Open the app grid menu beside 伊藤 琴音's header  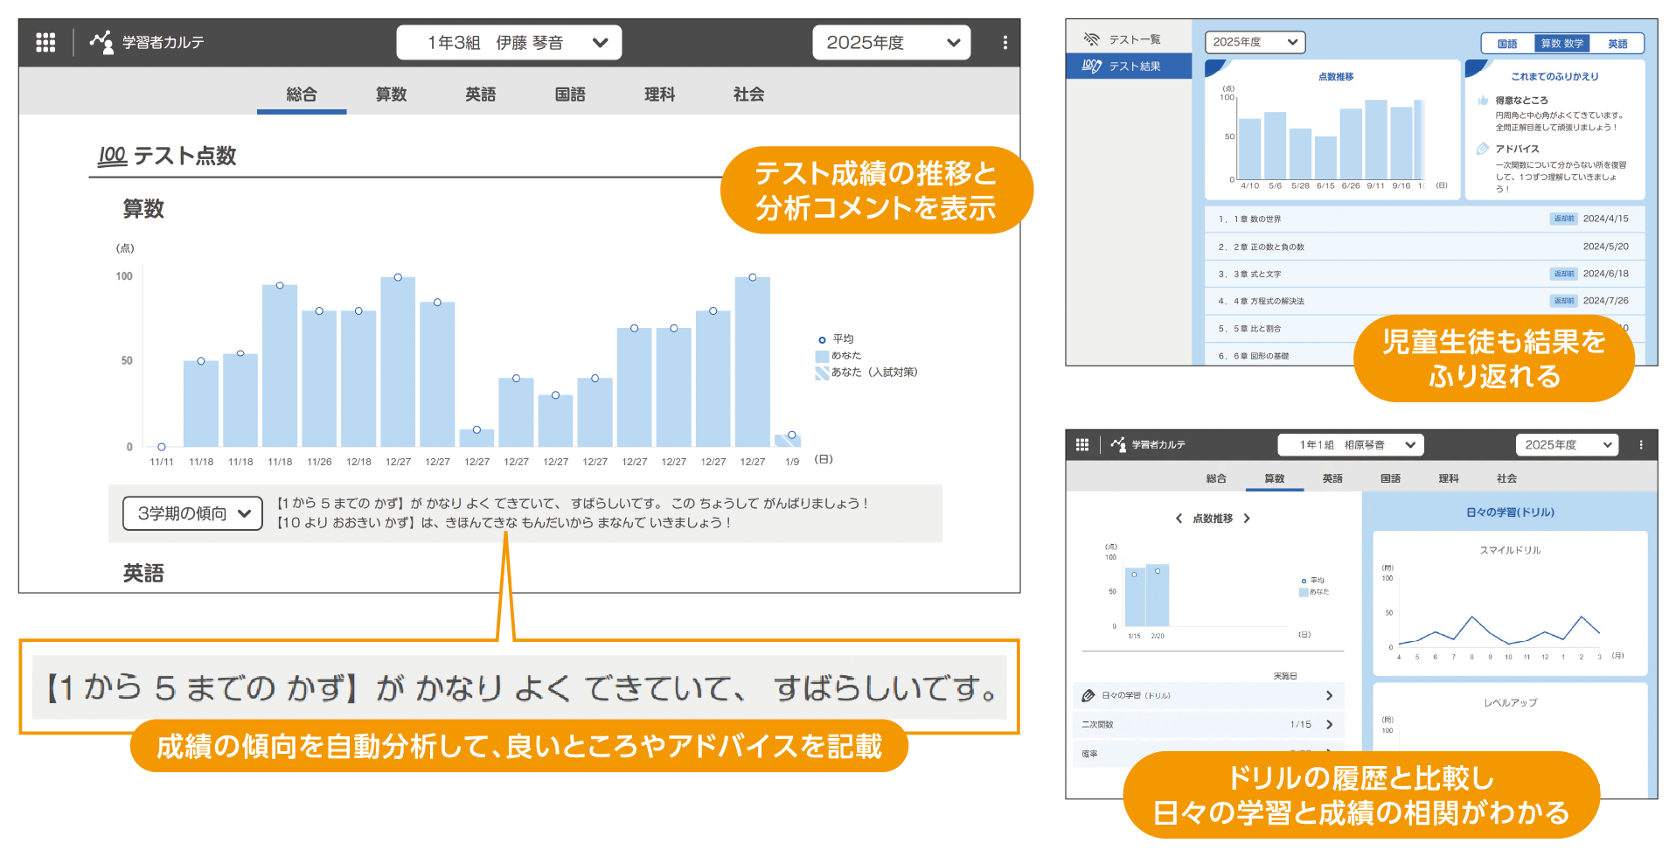coord(45,42)
